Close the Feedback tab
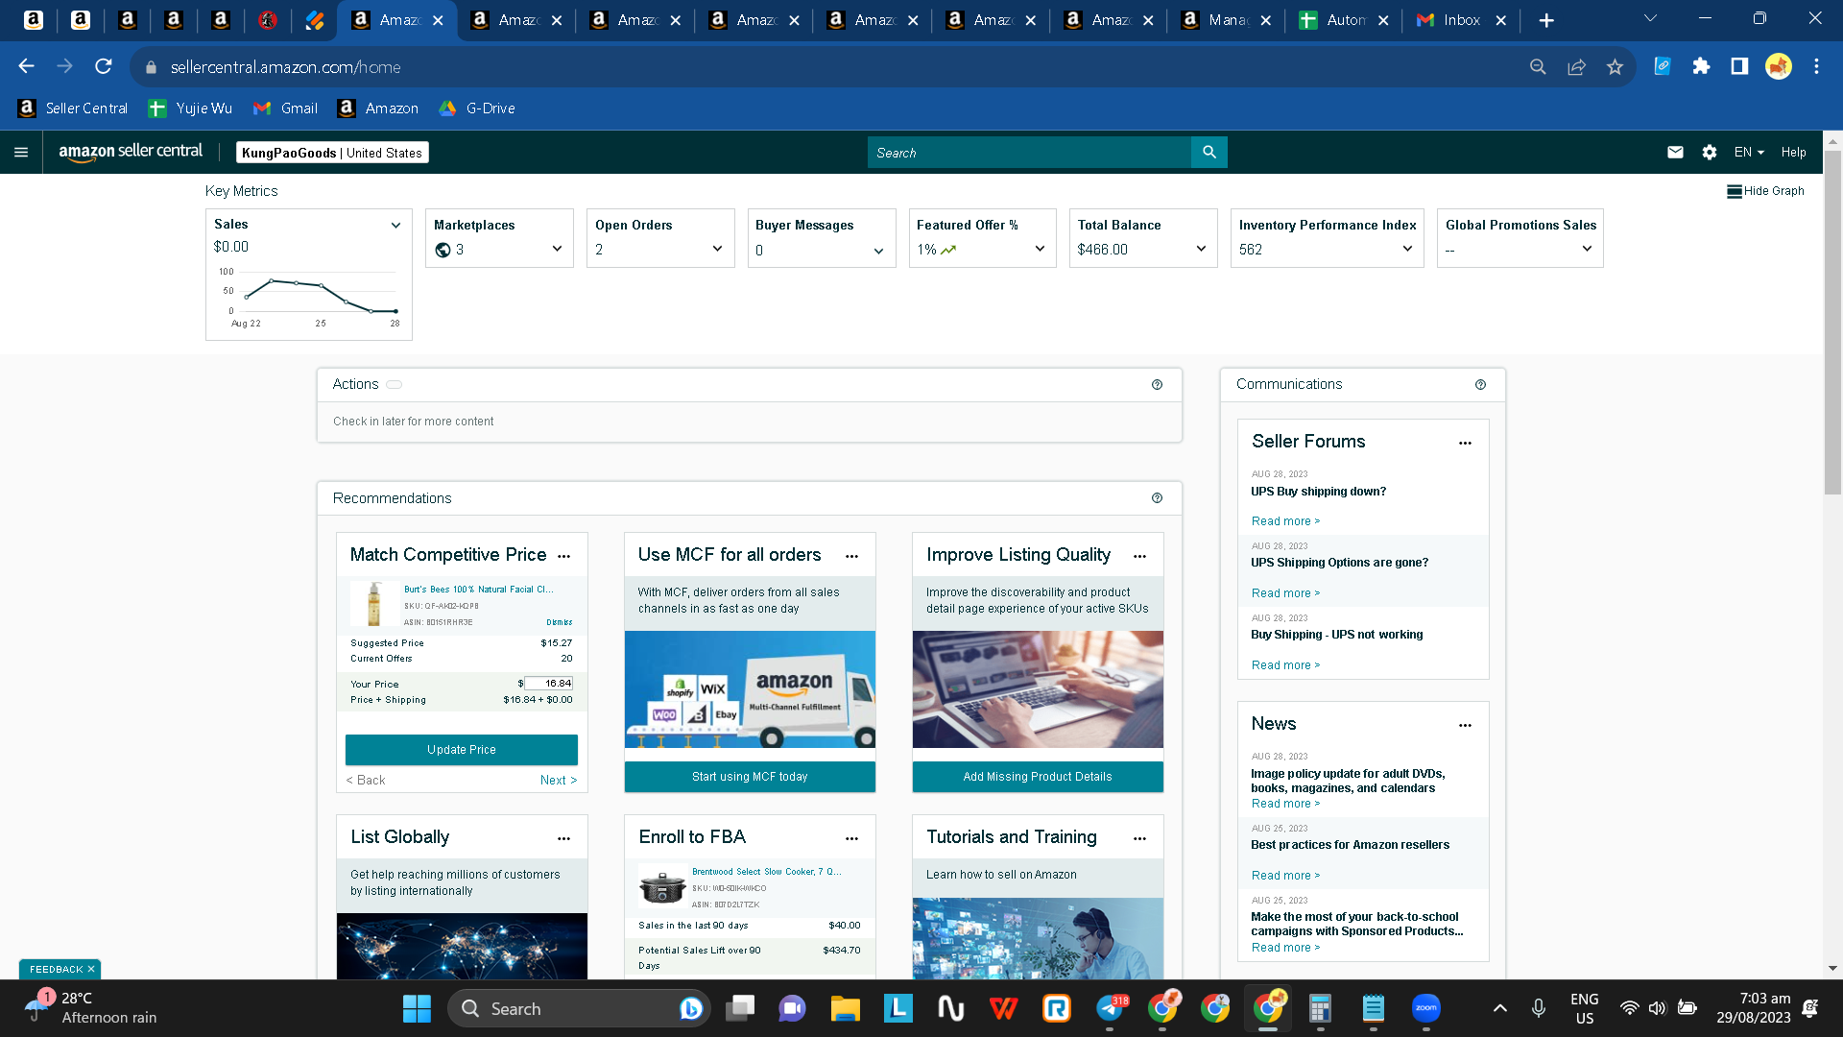This screenshot has width=1843, height=1037. click(91, 970)
